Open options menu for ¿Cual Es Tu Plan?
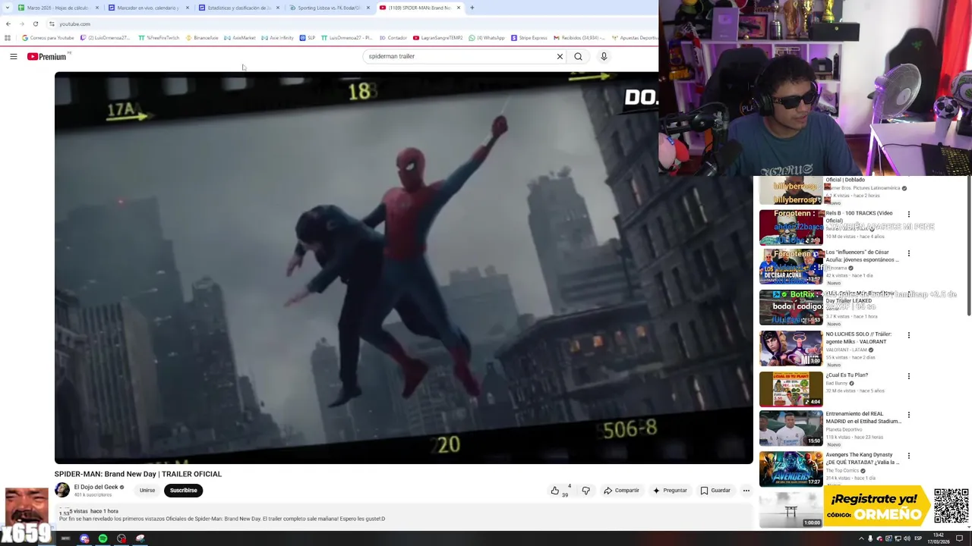 [908, 376]
